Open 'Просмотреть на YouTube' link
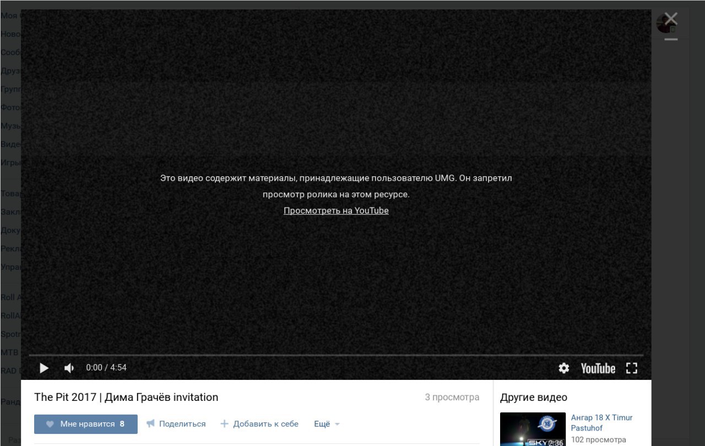 click(x=336, y=210)
